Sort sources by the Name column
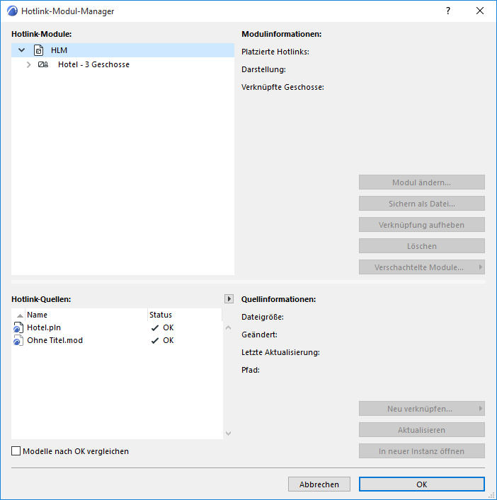The height and width of the screenshot is (500, 497). click(86, 315)
